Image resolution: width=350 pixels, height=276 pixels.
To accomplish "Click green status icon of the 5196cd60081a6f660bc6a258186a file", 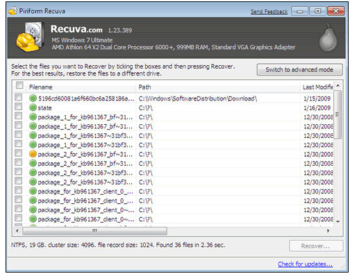I will pyautogui.click(x=33, y=98).
